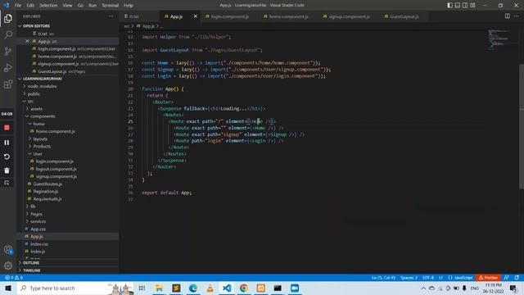The width and height of the screenshot is (524, 295).
Task: Close App.js in Open Editors list
Action: (x=27, y=41)
